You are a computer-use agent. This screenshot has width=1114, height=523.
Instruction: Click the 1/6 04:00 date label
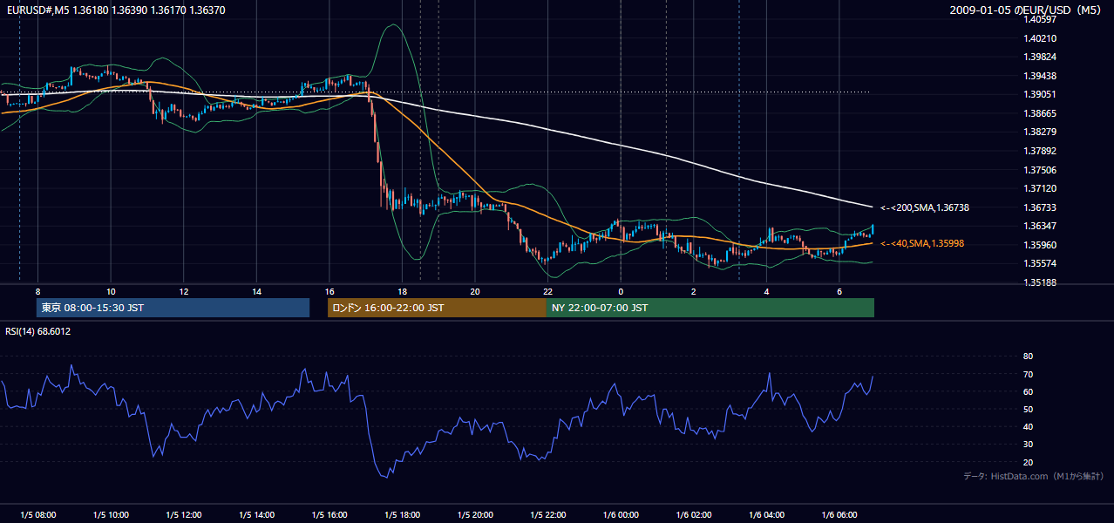tap(766, 515)
